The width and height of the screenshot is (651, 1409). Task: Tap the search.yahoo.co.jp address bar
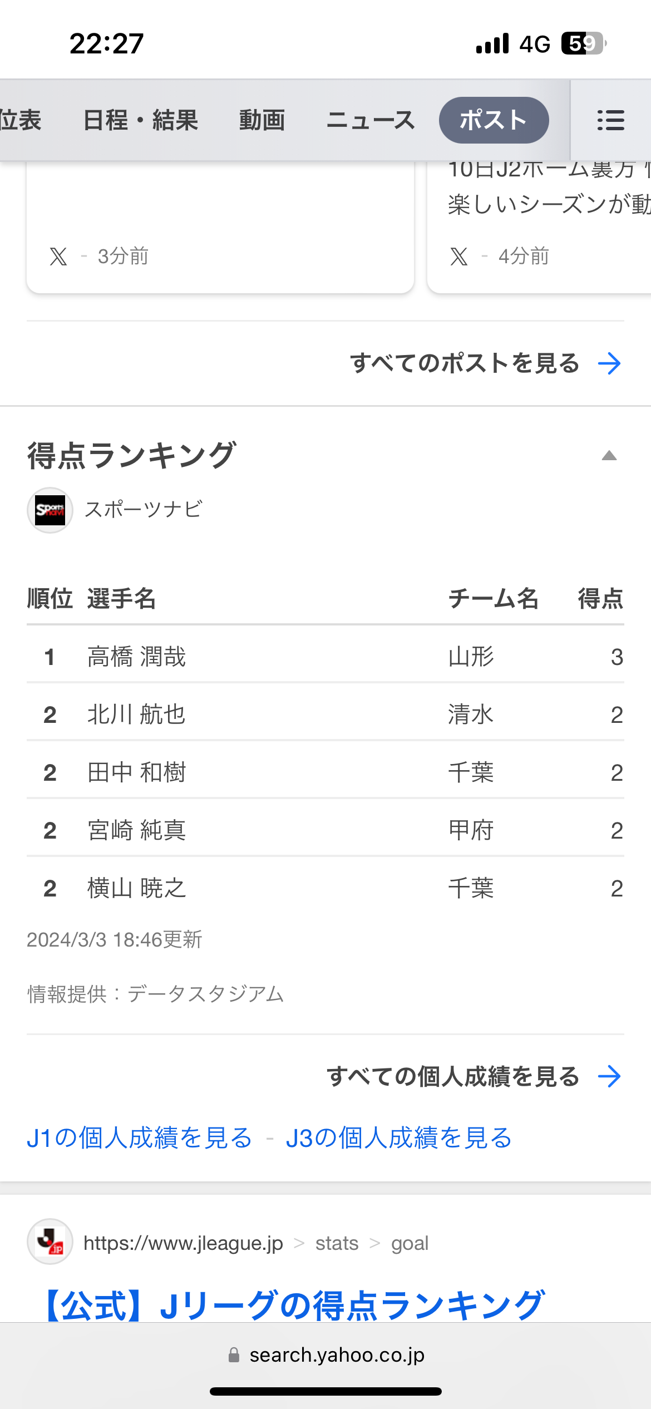(325, 1355)
